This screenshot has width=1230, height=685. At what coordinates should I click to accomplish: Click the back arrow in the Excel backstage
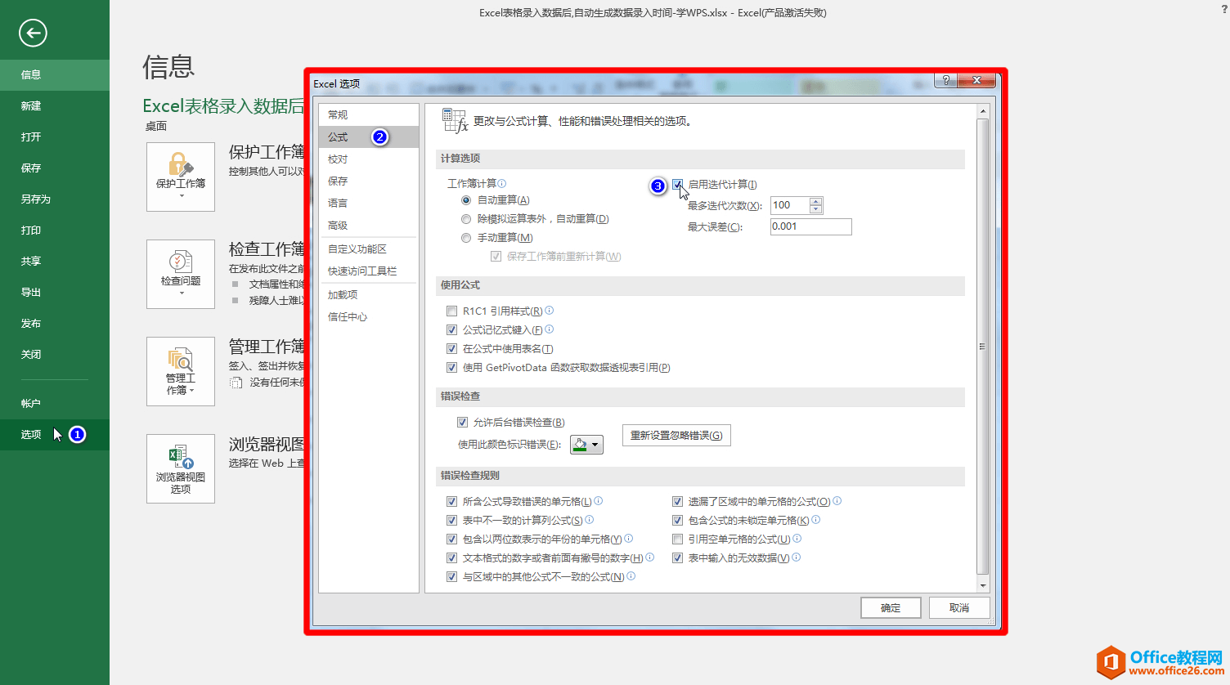33,33
